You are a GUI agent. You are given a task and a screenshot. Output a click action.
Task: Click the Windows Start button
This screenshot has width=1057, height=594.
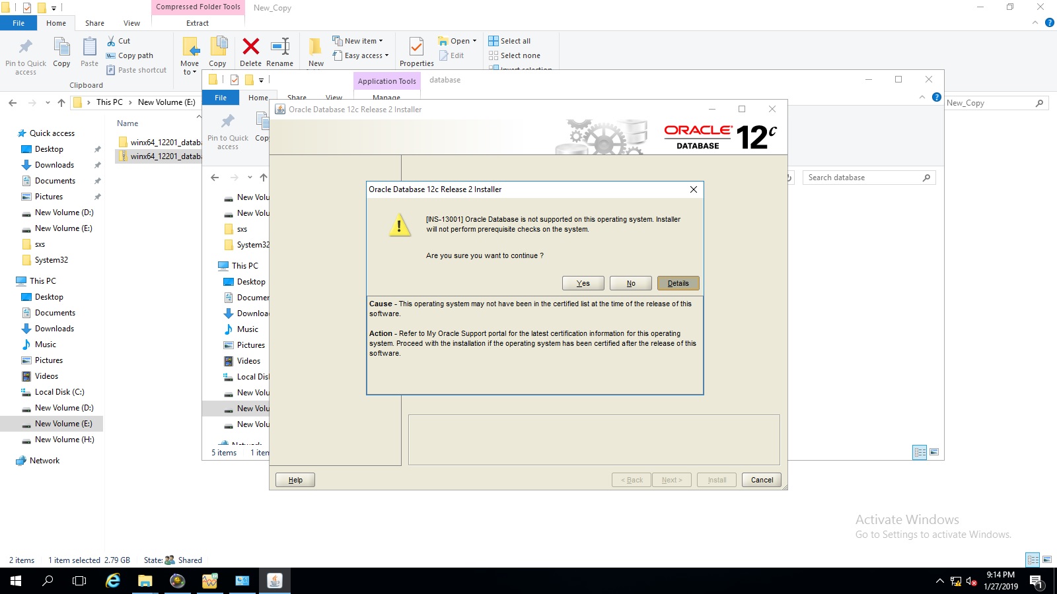16,581
